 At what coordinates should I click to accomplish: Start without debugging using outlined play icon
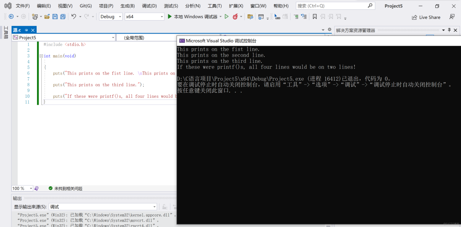coord(226,17)
